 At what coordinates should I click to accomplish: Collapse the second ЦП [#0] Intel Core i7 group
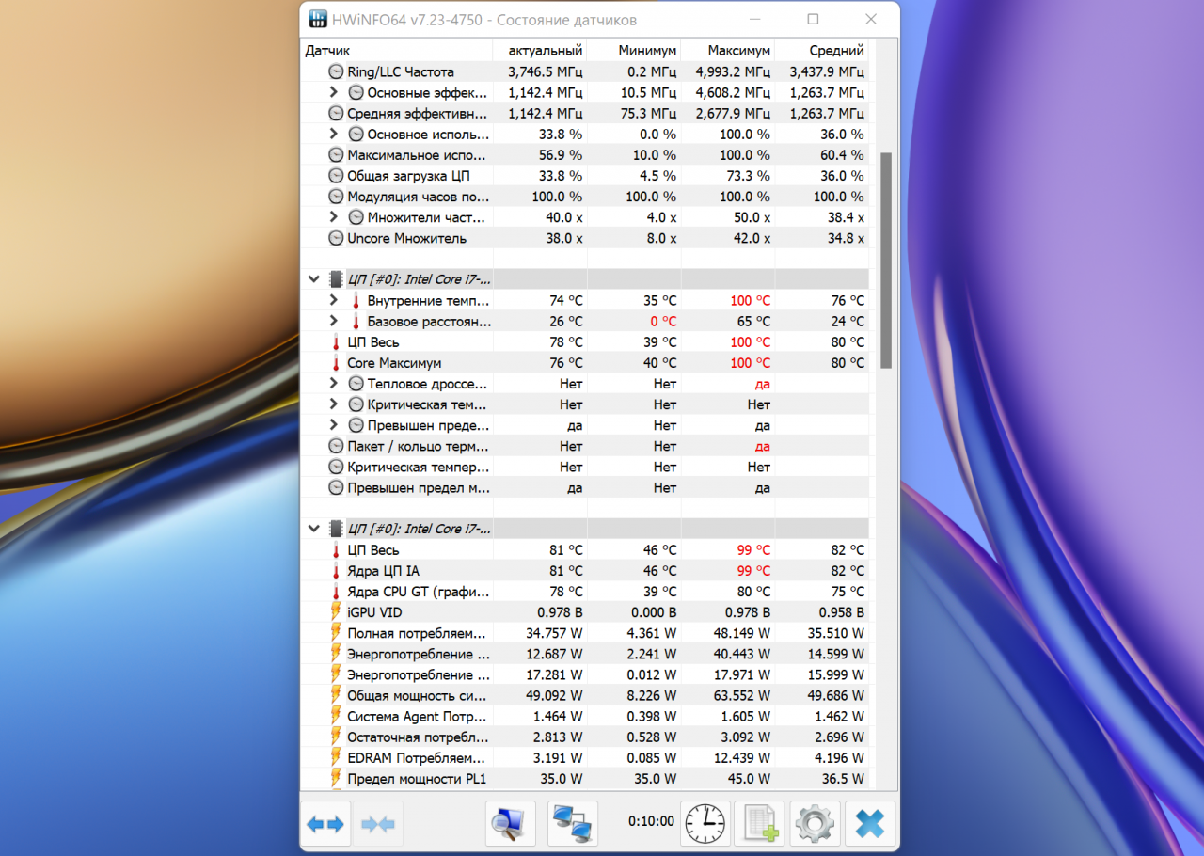coord(314,529)
